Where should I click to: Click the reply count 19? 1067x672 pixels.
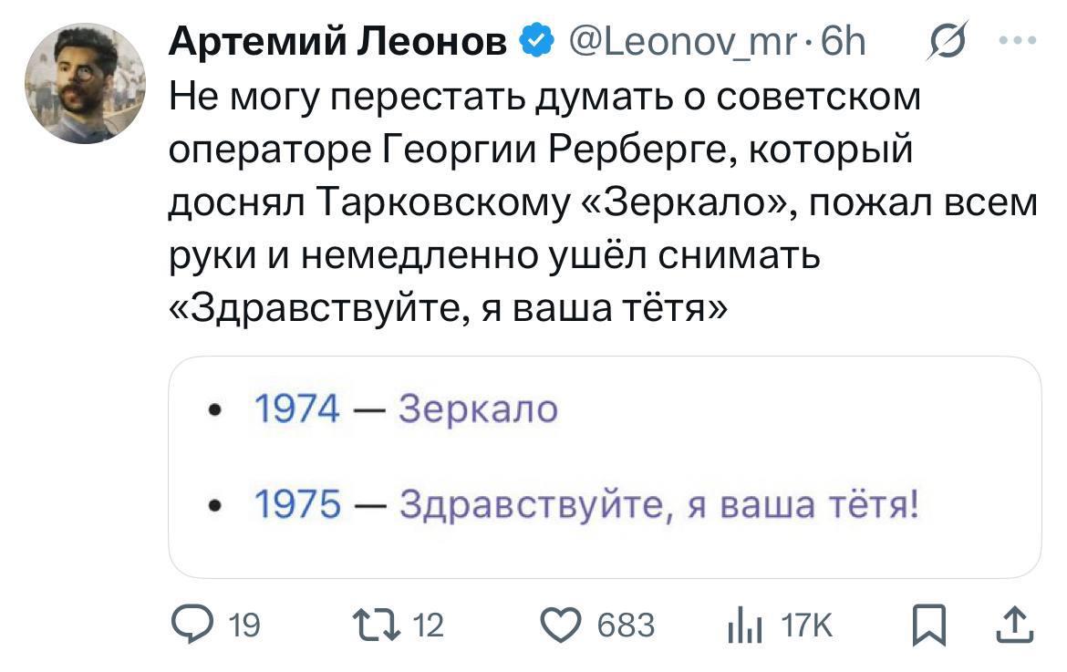244,625
